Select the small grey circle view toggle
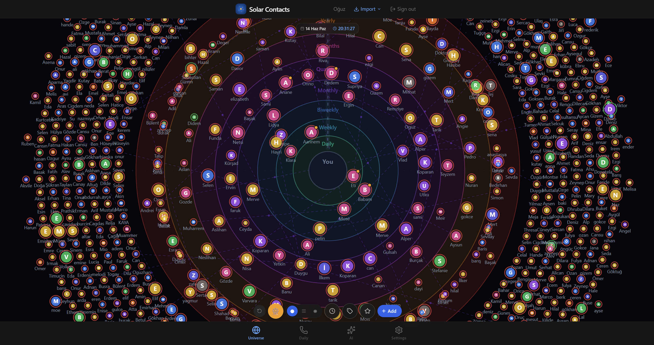654x345 pixels. (x=315, y=311)
